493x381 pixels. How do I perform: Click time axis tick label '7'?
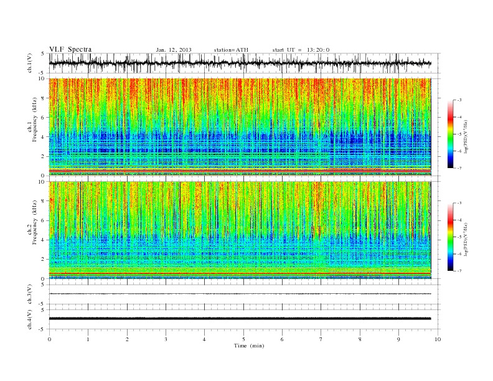(x=321, y=339)
